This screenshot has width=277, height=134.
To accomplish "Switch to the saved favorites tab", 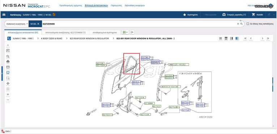I will pyautogui.click(x=105, y=33).
